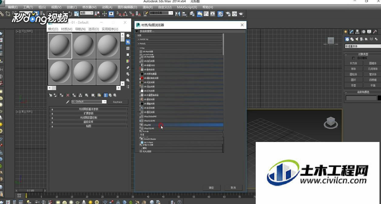Viewport: 381px width, 204px height.
Task: Open Render Setup from main toolbar
Action: pos(228,14)
